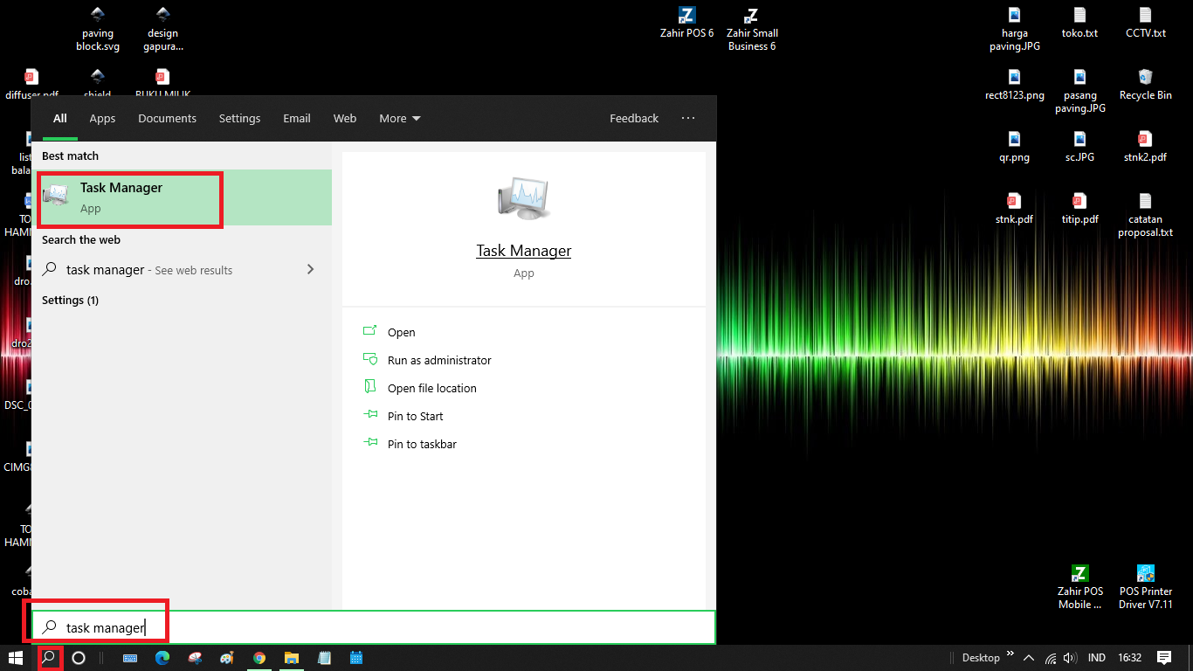Screen dimensions: 1193x671
Task: Switch to the Email search tab
Action: 297,118
